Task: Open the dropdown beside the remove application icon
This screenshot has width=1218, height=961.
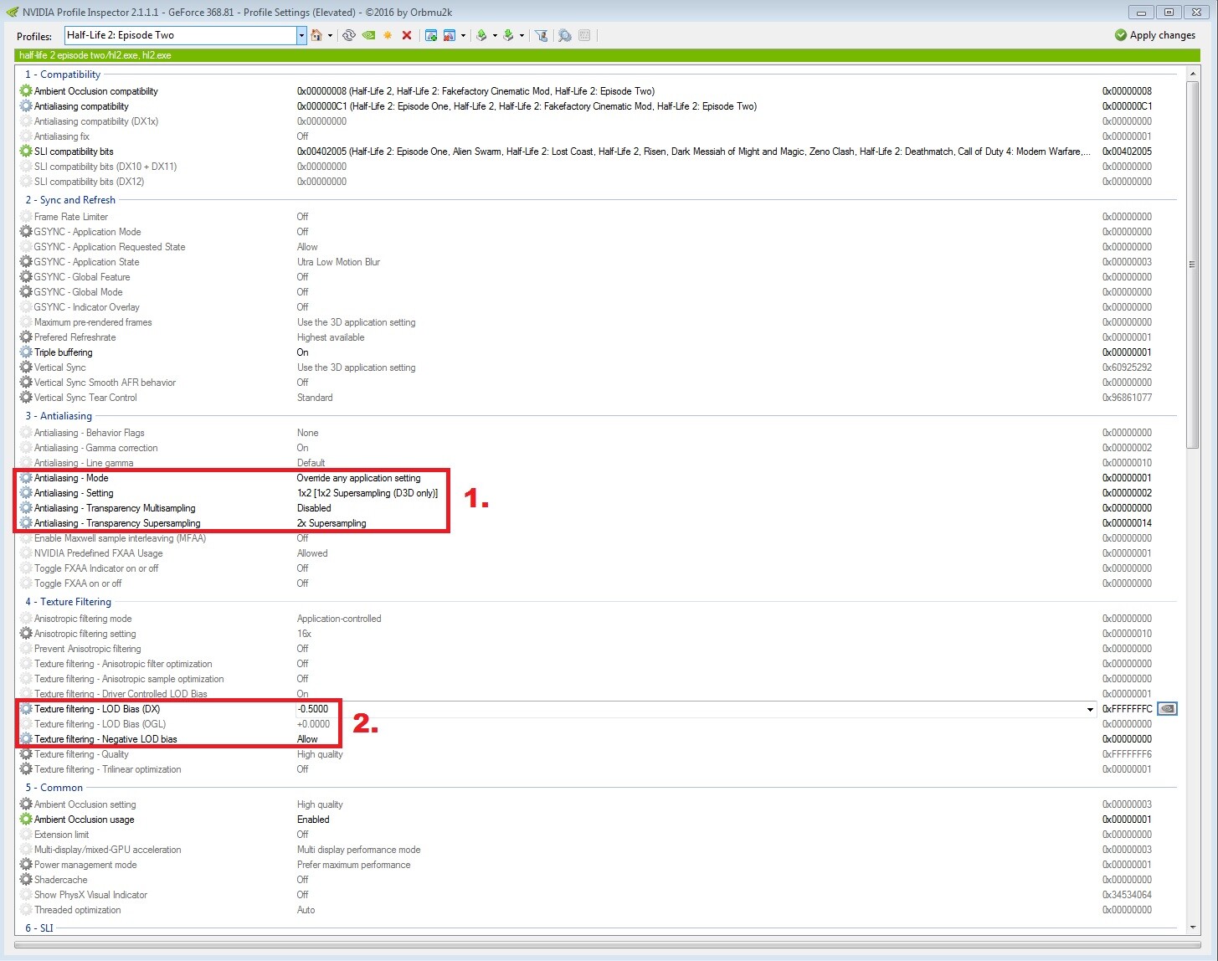Action: (463, 35)
